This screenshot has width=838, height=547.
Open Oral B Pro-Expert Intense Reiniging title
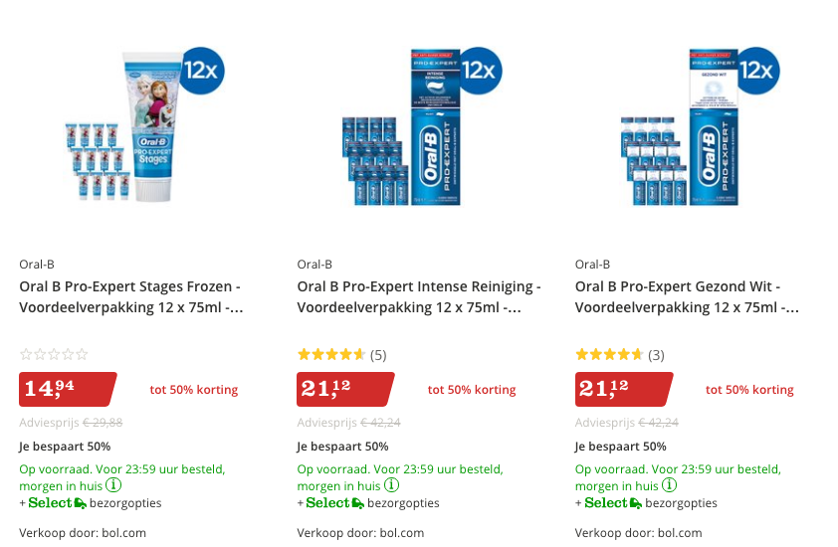(418, 296)
